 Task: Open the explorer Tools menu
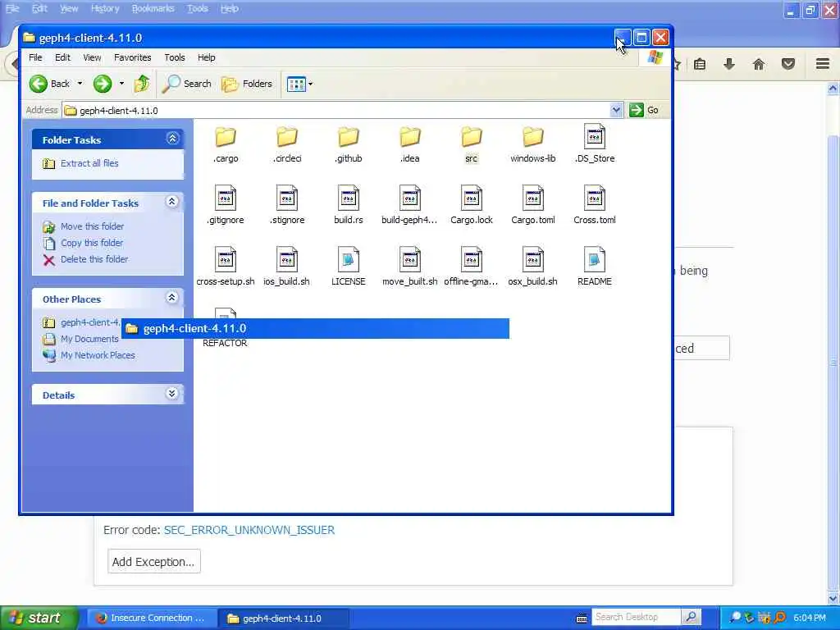coord(174,57)
